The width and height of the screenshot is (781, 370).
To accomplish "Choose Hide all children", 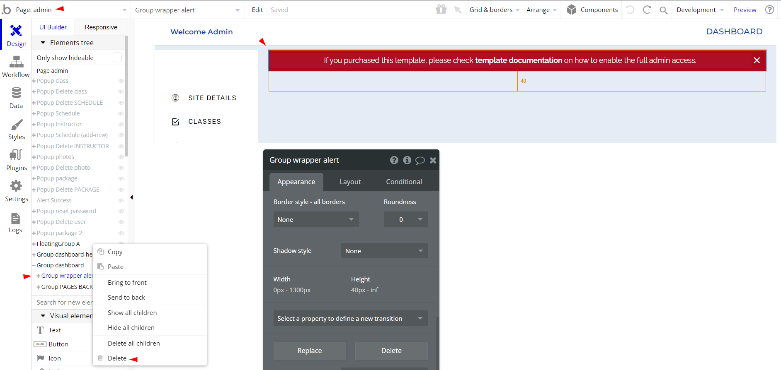I will pyautogui.click(x=150, y=327).
